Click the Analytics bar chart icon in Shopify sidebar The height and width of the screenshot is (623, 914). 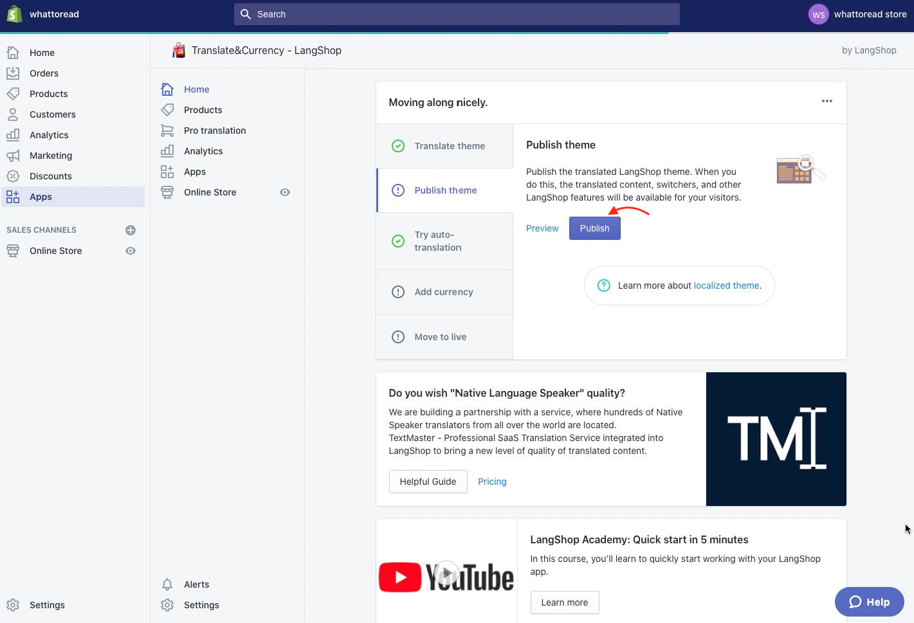pos(13,135)
